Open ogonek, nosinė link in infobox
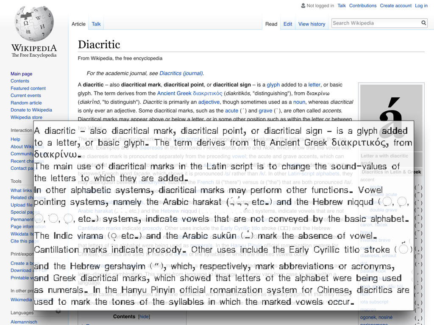The width and height of the screenshot is (434, 325). point(376,317)
